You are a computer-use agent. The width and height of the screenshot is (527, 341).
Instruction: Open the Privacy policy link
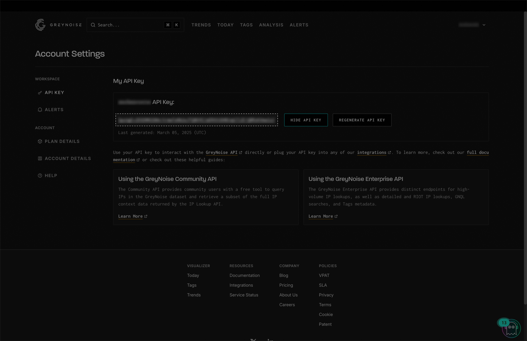pyautogui.click(x=326, y=295)
